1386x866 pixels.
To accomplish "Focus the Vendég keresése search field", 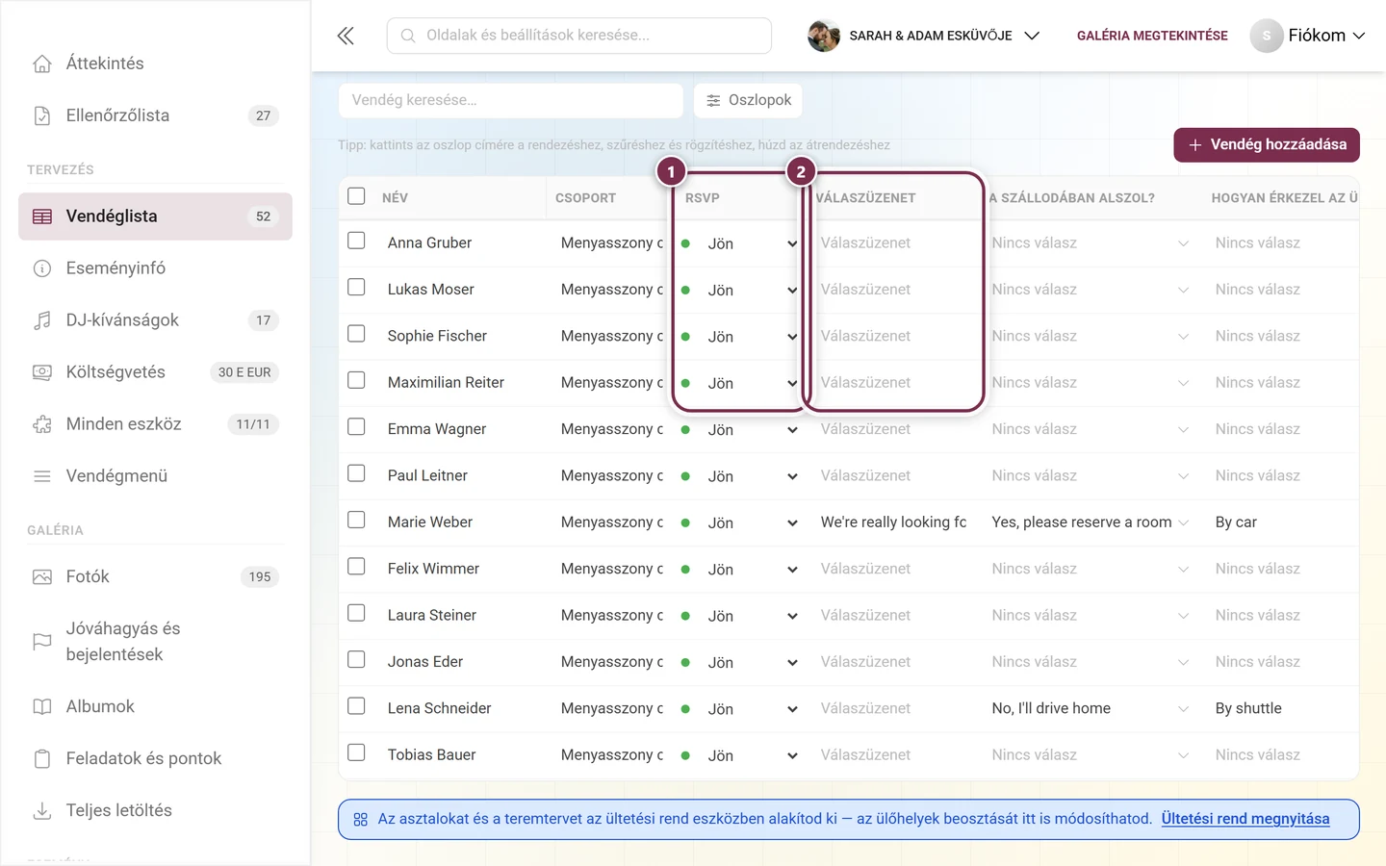I will click(x=511, y=100).
